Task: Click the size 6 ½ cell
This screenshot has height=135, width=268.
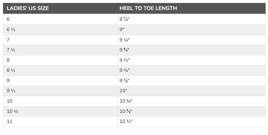Action: [60, 30]
